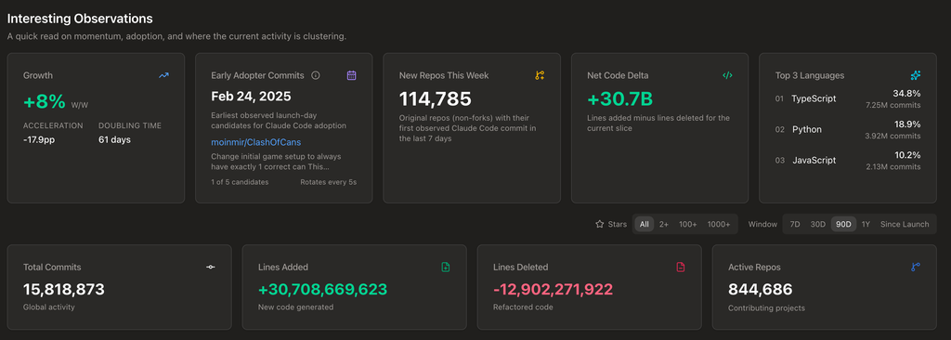Click the Active Repos branch icon

[x=915, y=268]
